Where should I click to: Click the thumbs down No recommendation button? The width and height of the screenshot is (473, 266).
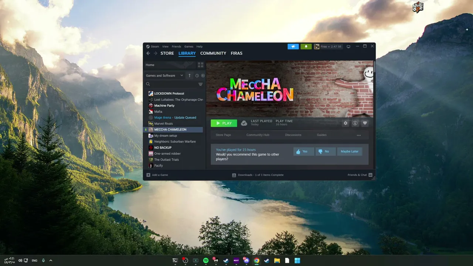pyautogui.click(x=326, y=151)
